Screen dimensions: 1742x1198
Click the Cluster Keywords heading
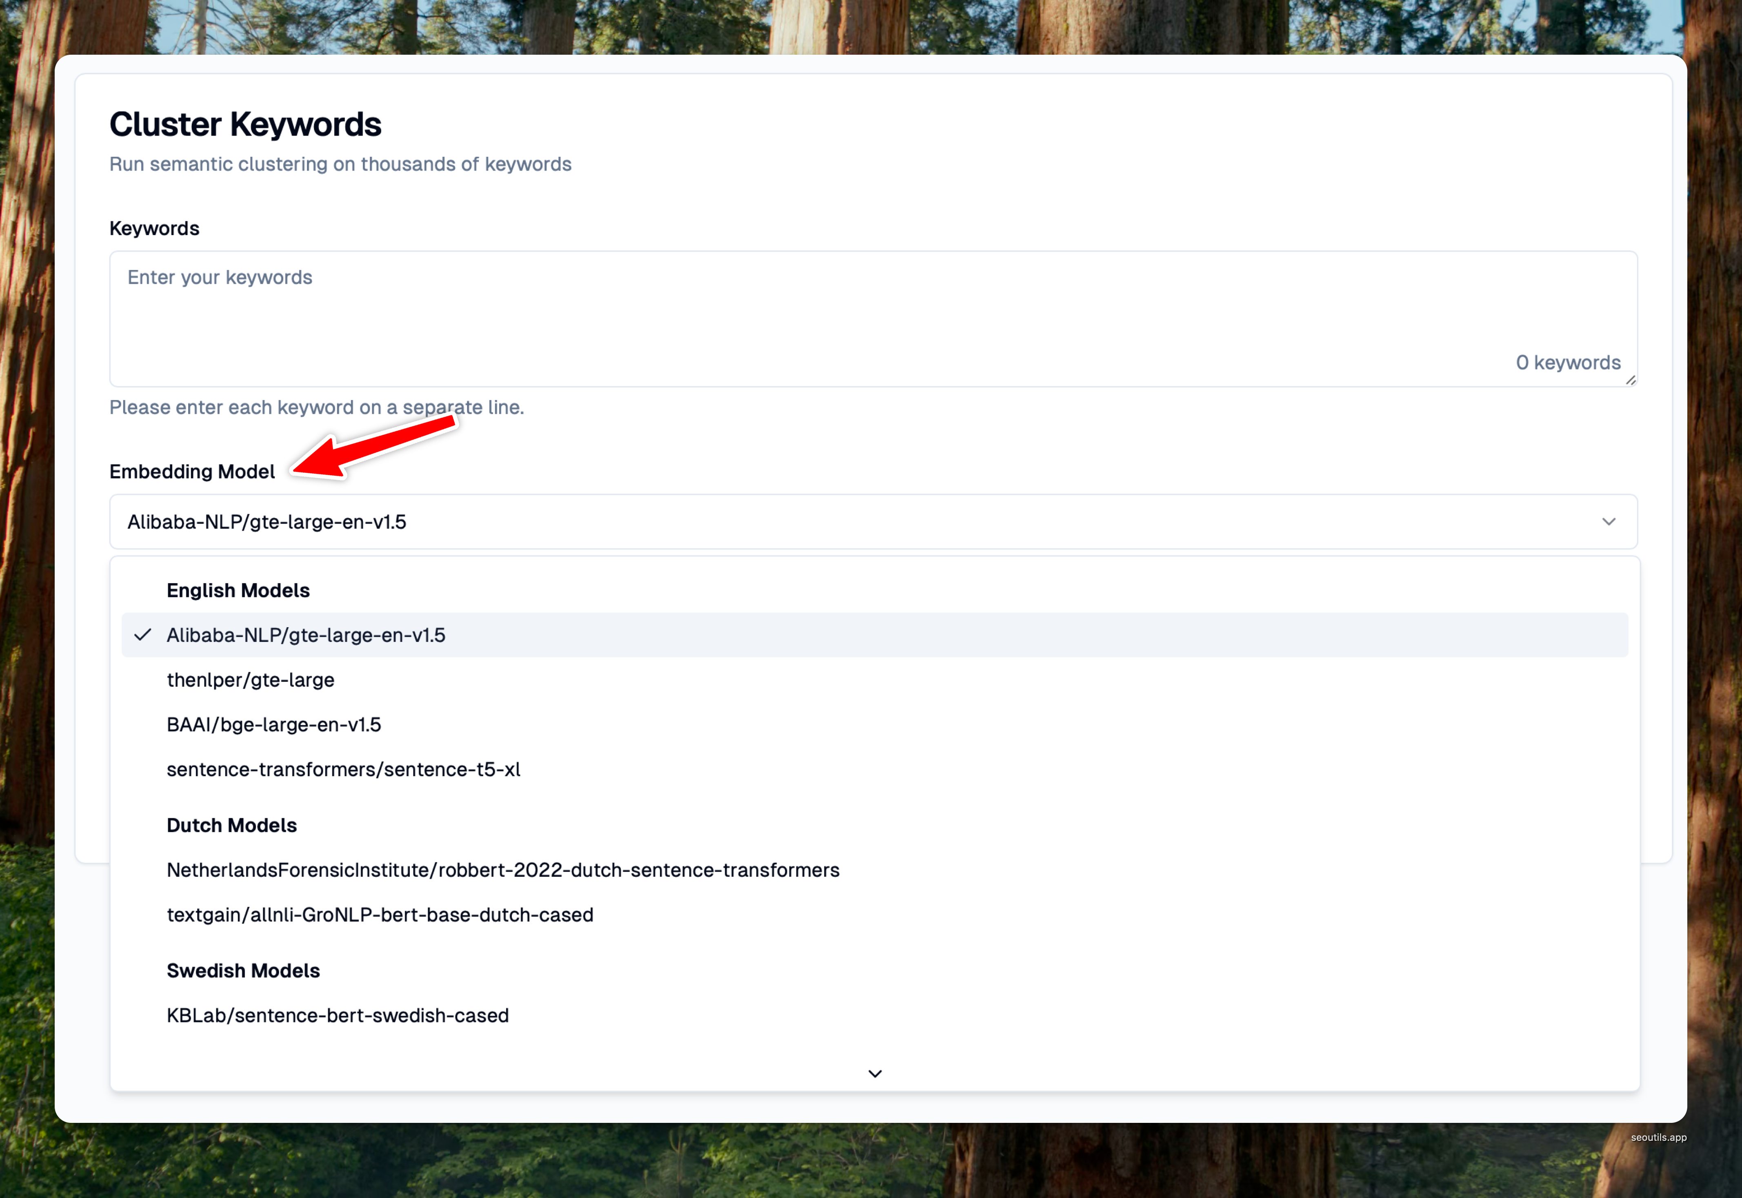(245, 125)
